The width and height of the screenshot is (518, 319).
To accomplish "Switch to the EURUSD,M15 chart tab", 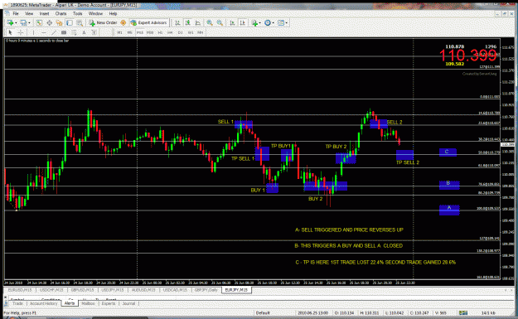I will (x=20, y=290).
